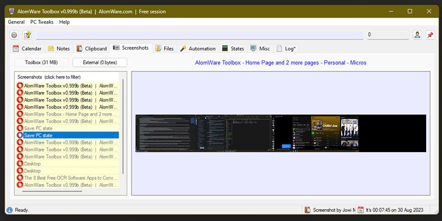The height and width of the screenshot is (221, 442).
Task: Click the date and time status text
Action: click(x=394, y=210)
